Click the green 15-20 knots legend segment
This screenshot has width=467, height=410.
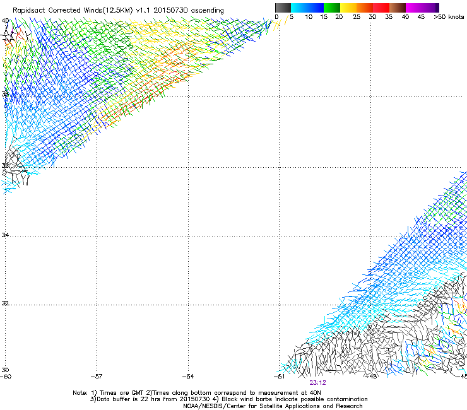pos(332,8)
